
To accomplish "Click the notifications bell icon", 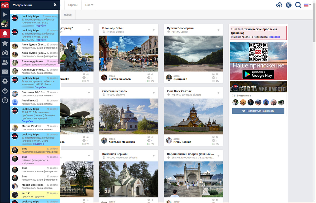I will click(5, 33).
